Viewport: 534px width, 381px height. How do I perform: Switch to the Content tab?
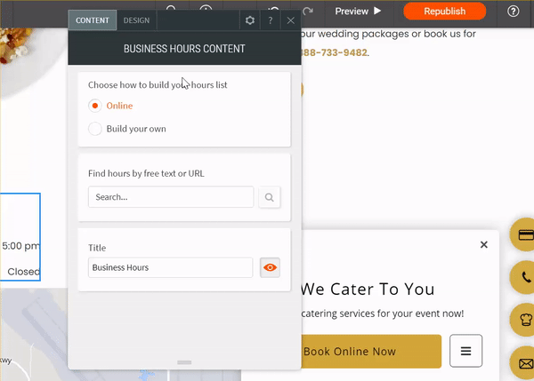point(93,20)
